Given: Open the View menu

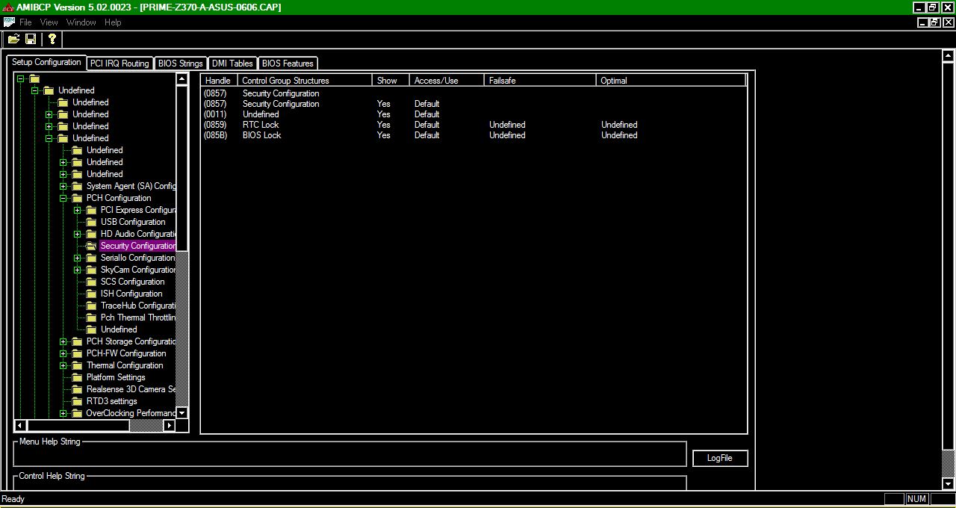Looking at the screenshot, I should click(x=49, y=22).
